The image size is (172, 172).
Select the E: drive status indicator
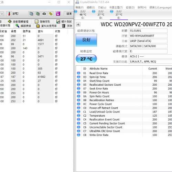coord(111,11)
